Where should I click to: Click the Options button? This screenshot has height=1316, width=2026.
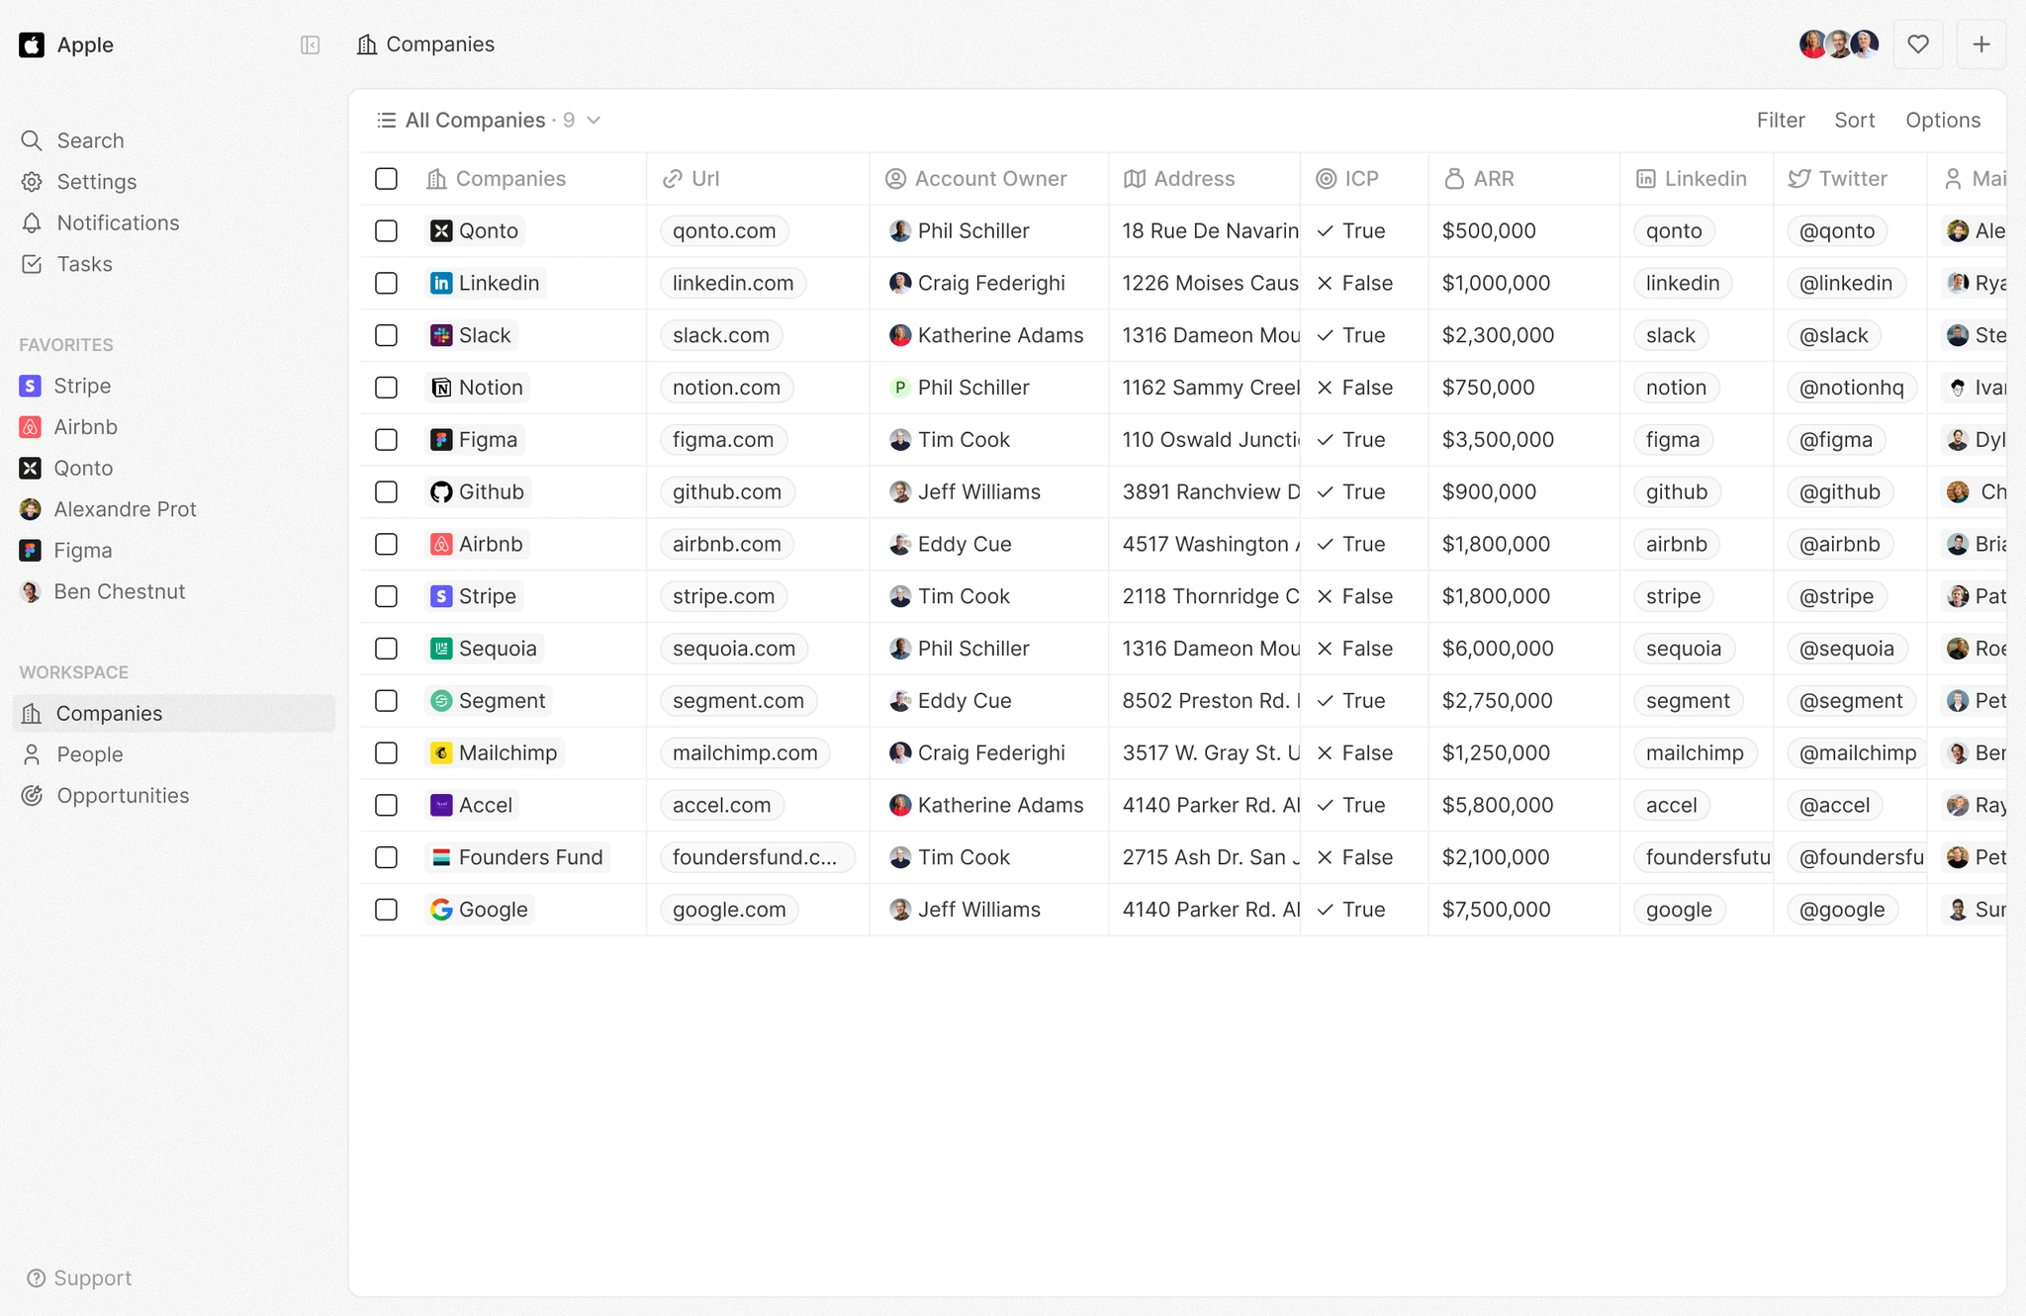pyautogui.click(x=1942, y=120)
